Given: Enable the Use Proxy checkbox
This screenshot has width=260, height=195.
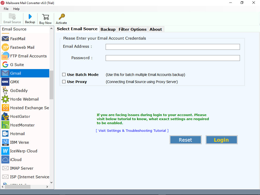Looking at the screenshot, I should pyautogui.click(x=64, y=82).
